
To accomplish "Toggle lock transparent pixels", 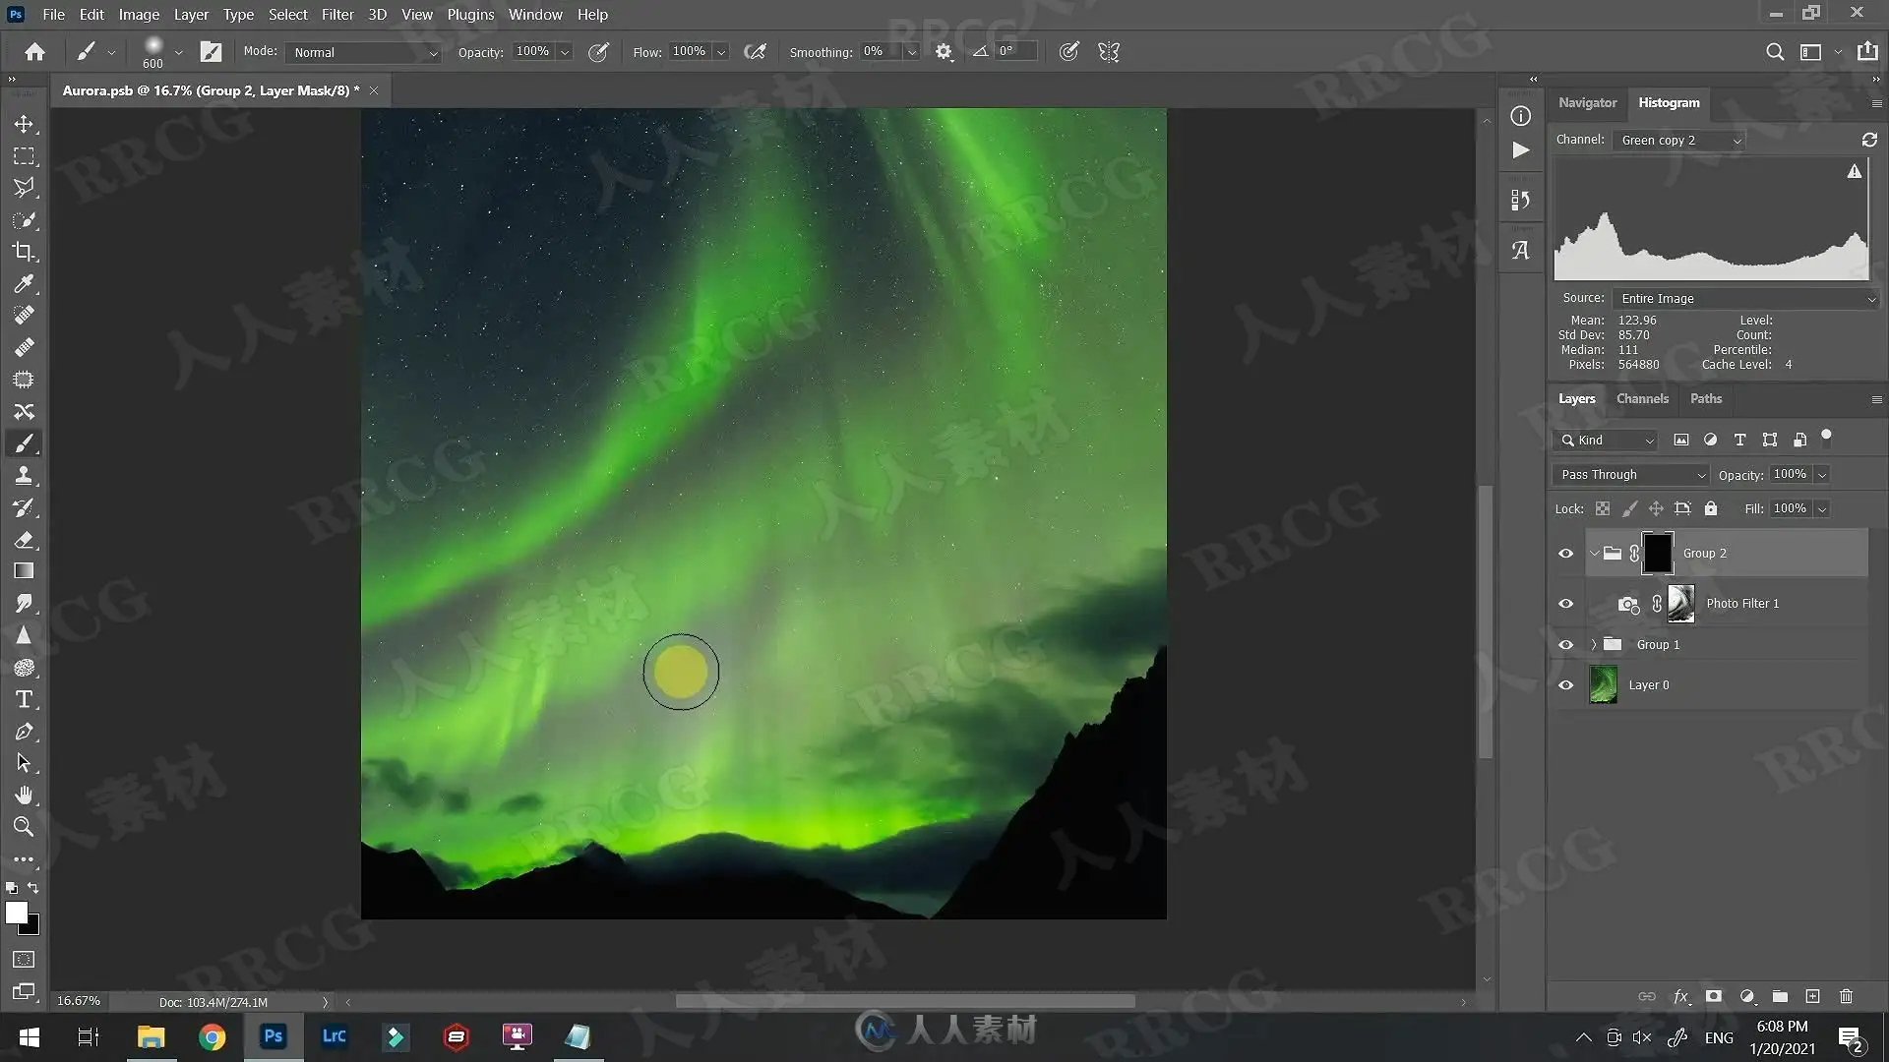I will pyautogui.click(x=1603, y=508).
